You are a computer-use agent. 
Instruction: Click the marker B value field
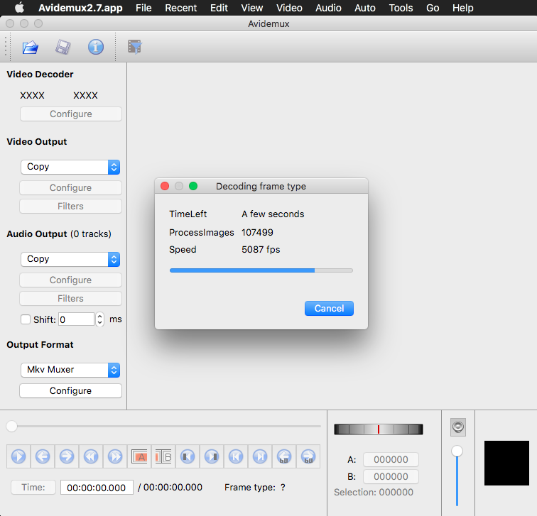tap(391, 477)
